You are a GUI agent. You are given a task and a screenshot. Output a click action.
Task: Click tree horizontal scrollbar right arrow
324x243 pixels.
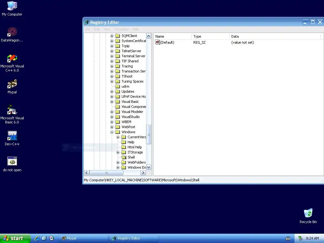tap(143, 172)
